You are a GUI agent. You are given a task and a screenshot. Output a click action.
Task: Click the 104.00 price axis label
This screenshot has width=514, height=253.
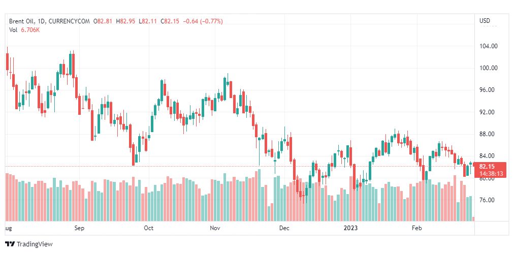pos(488,46)
